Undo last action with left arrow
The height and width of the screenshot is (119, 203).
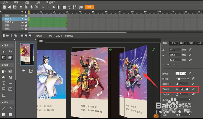pos(43,7)
